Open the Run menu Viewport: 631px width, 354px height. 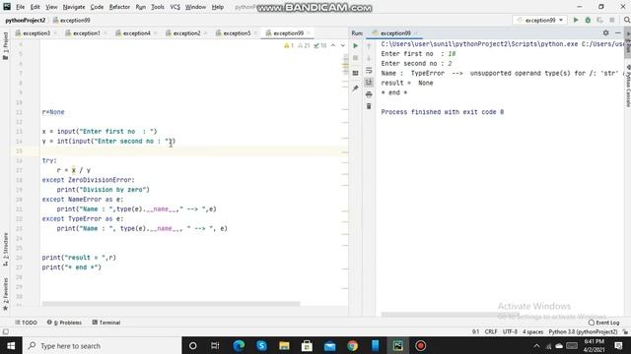140,7
